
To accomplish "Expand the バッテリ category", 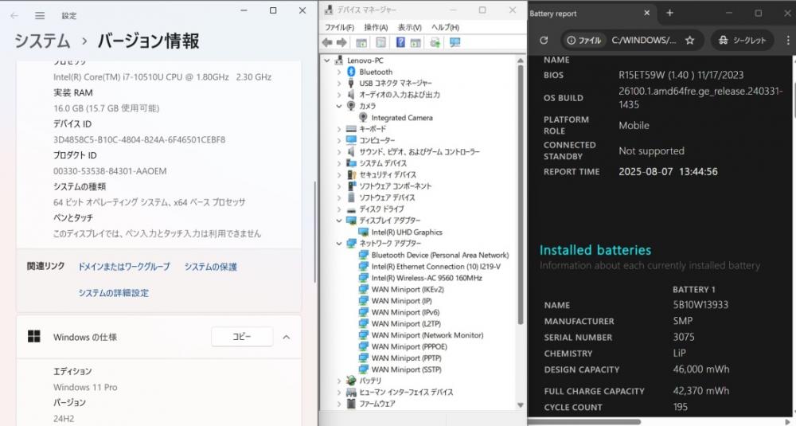I will 339,381.
